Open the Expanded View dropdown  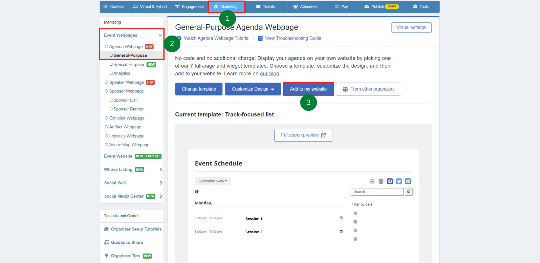click(213, 181)
